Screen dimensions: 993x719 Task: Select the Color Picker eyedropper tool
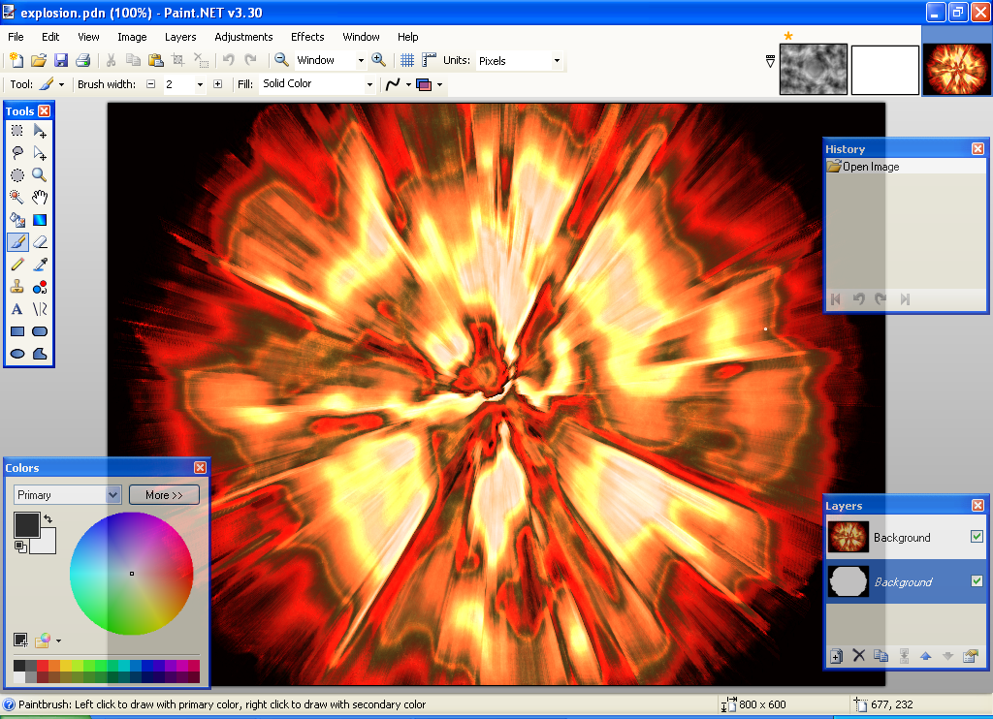pos(40,265)
